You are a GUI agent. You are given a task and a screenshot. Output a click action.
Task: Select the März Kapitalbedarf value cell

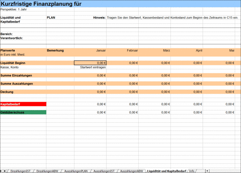155,104
